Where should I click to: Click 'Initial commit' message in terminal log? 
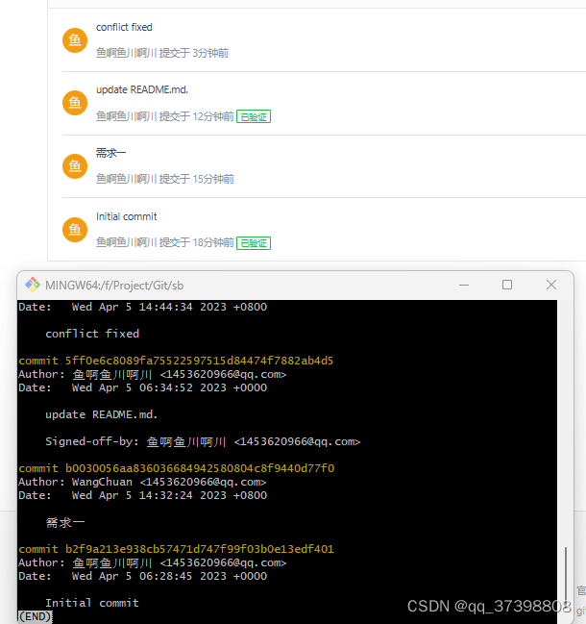[92, 603]
